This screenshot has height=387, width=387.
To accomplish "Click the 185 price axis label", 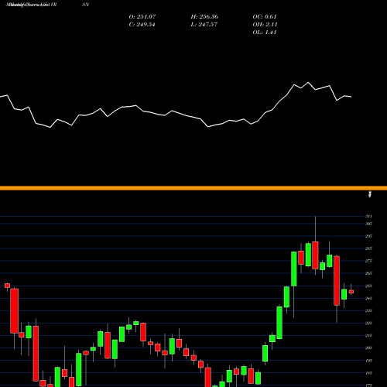I will click(368, 373).
